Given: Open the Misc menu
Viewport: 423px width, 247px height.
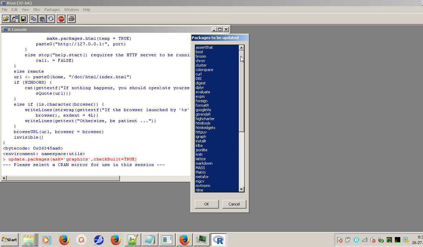Looking at the screenshot, I should click(x=37, y=10).
